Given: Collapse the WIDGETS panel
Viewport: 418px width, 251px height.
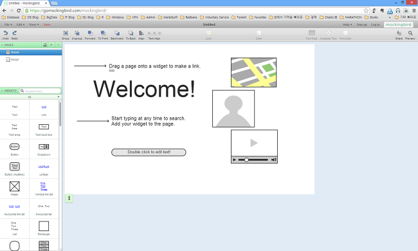Looking at the screenshot, I should pyautogui.click(x=2, y=91).
